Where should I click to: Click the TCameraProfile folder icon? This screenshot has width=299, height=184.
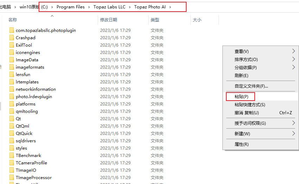click(12, 163)
